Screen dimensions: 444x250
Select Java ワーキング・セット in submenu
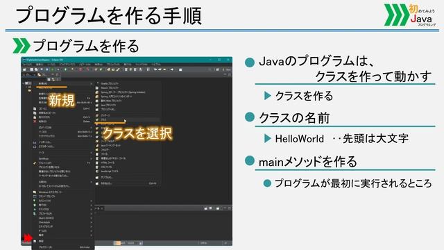click(128, 145)
